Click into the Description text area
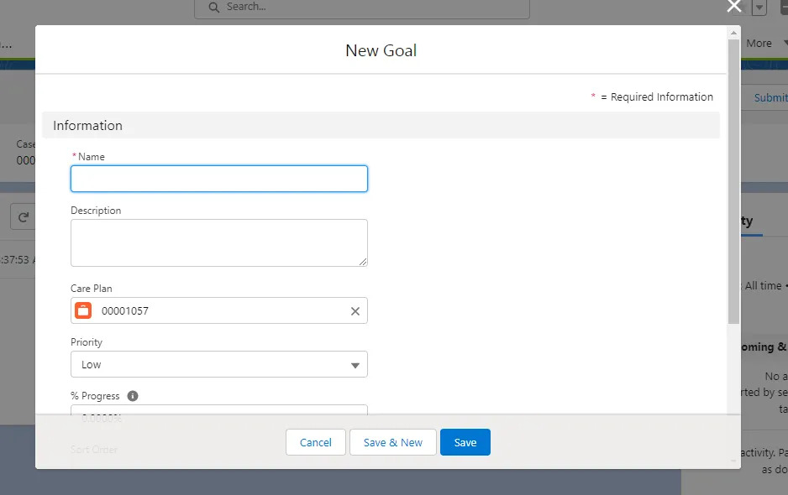Screen dimensions: 788x495 (219, 243)
